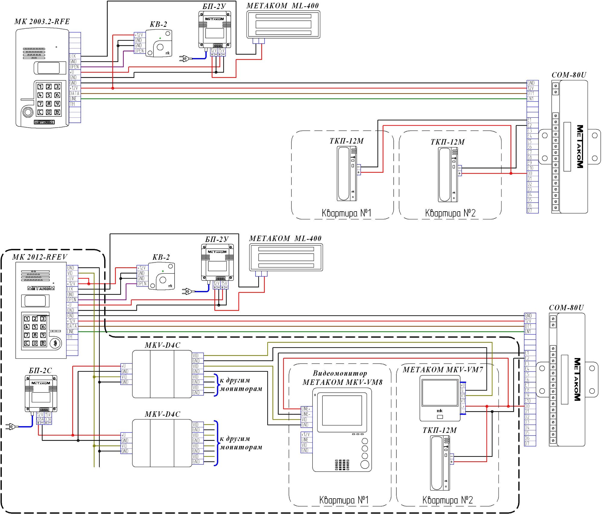Select the LINE+ terminal on the MKV-VM8
602x514 pixels.
click(306, 409)
